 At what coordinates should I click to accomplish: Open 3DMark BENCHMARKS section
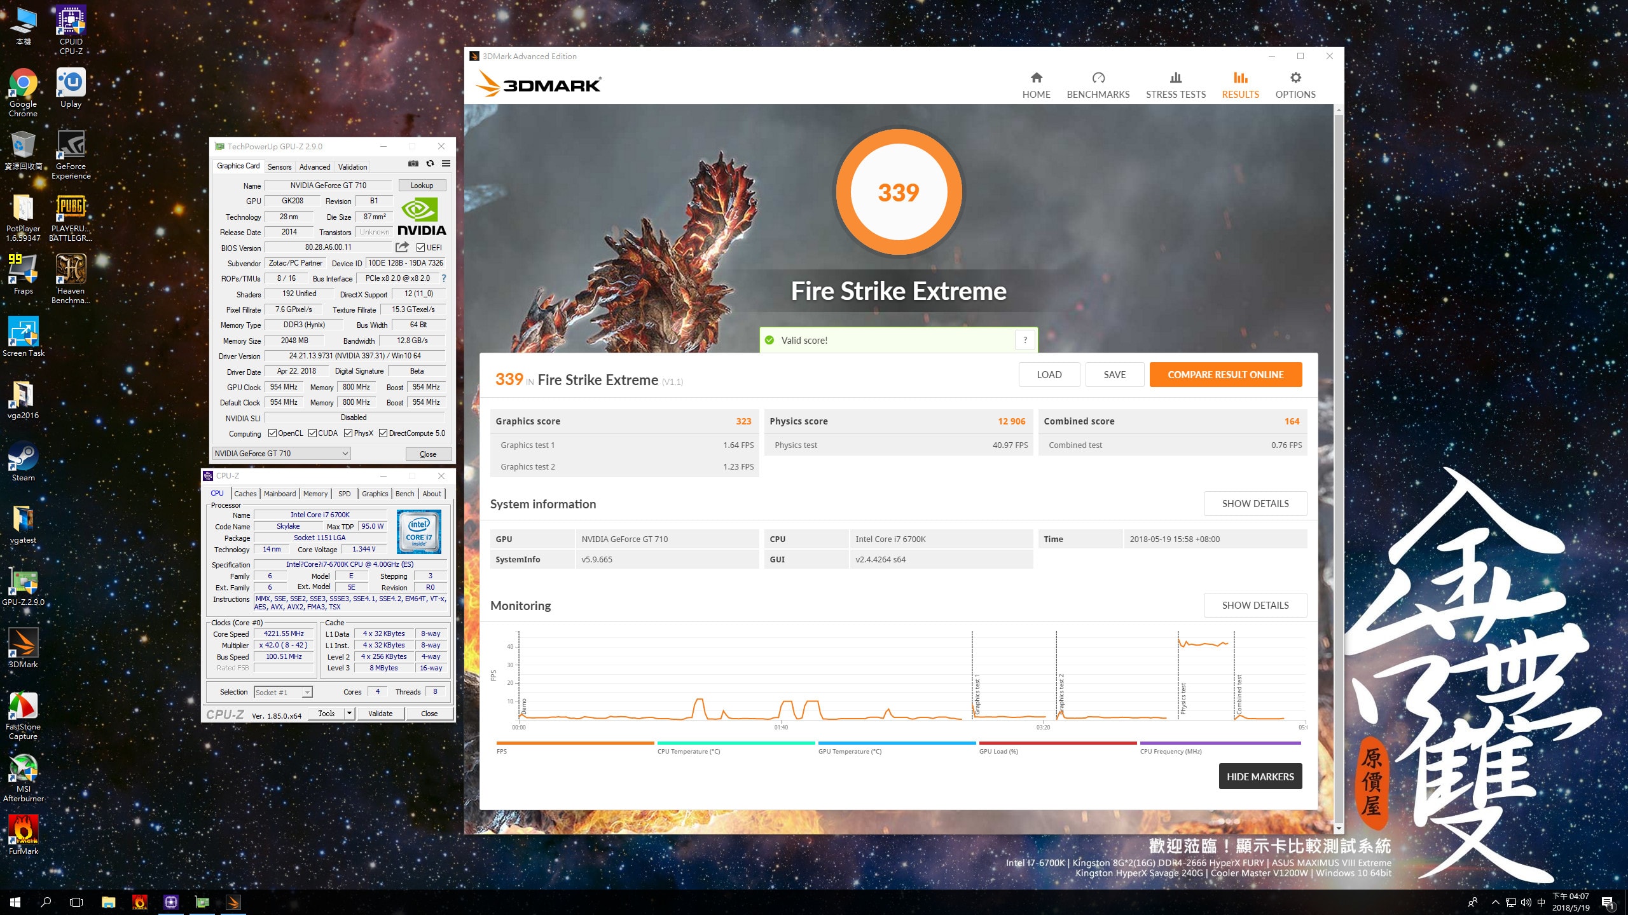click(1098, 85)
